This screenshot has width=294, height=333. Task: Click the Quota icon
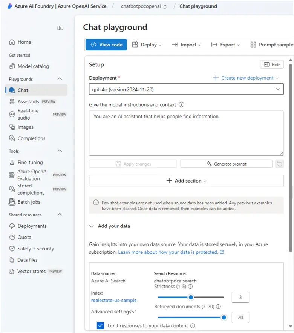(12, 237)
